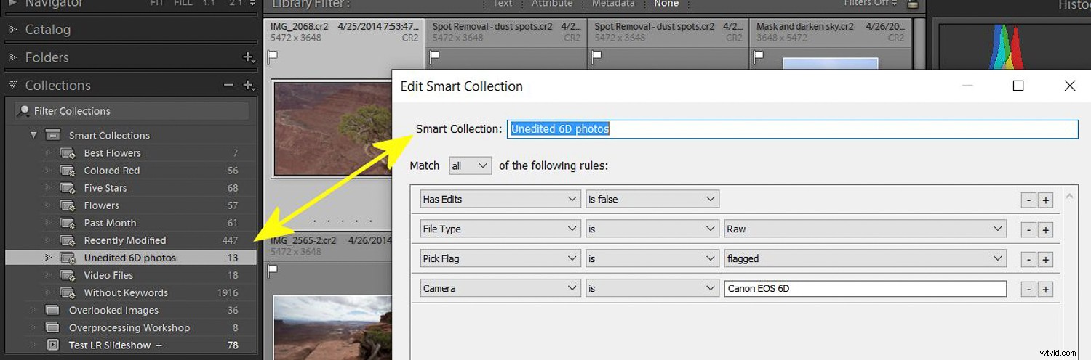Click the rules list scrollbar up arrow
This screenshot has width=1091, height=360.
tap(1068, 195)
